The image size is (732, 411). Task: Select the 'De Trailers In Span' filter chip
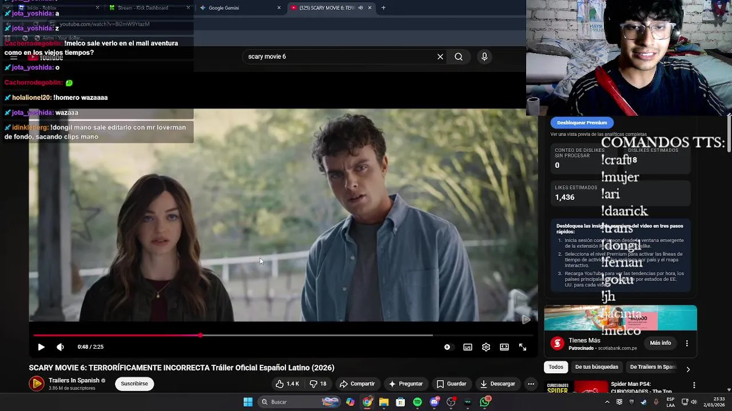tap(653, 367)
